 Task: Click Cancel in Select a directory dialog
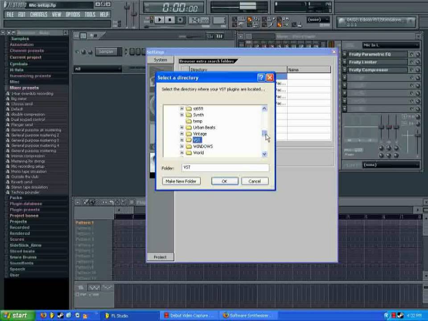point(255,181)
